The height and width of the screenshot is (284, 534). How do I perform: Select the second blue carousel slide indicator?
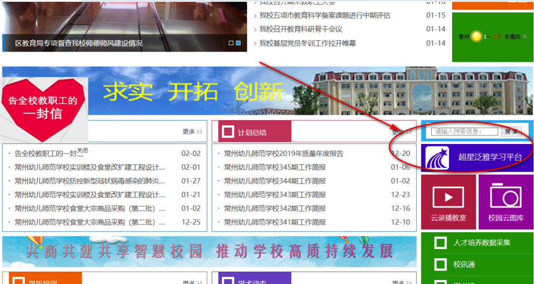[238, 43]
